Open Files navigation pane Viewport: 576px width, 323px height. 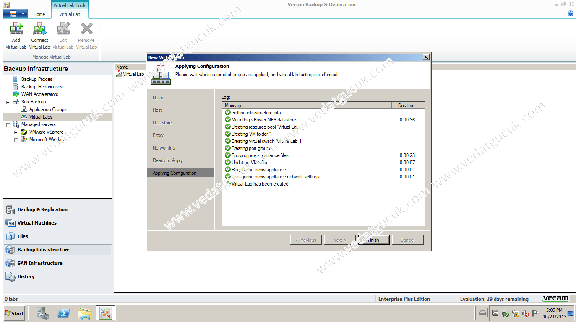pos(58,236)
